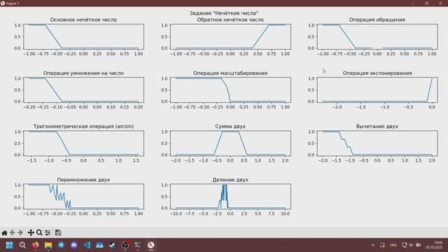The height and width of the screenshot is (252, 448).
Task: Change the ENG input language indicator
Action: click(393, 245)
